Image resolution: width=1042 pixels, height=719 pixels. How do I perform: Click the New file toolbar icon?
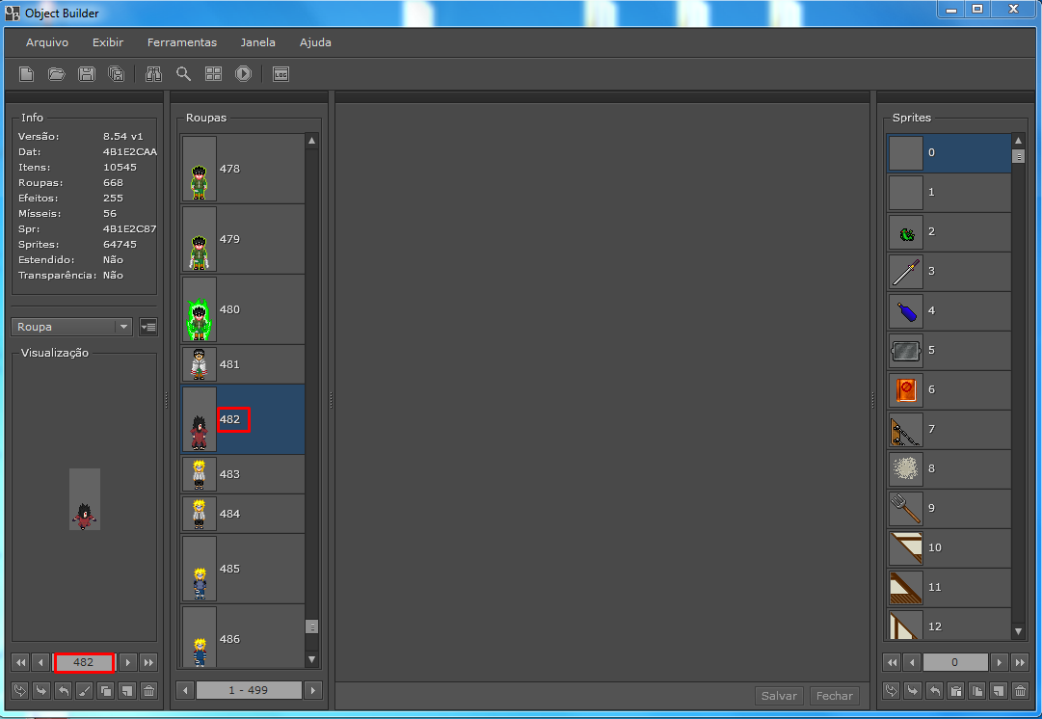pos(27,74)
